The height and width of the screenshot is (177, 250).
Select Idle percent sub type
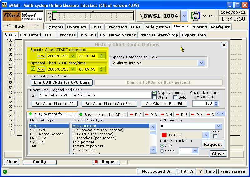point(83,142)
